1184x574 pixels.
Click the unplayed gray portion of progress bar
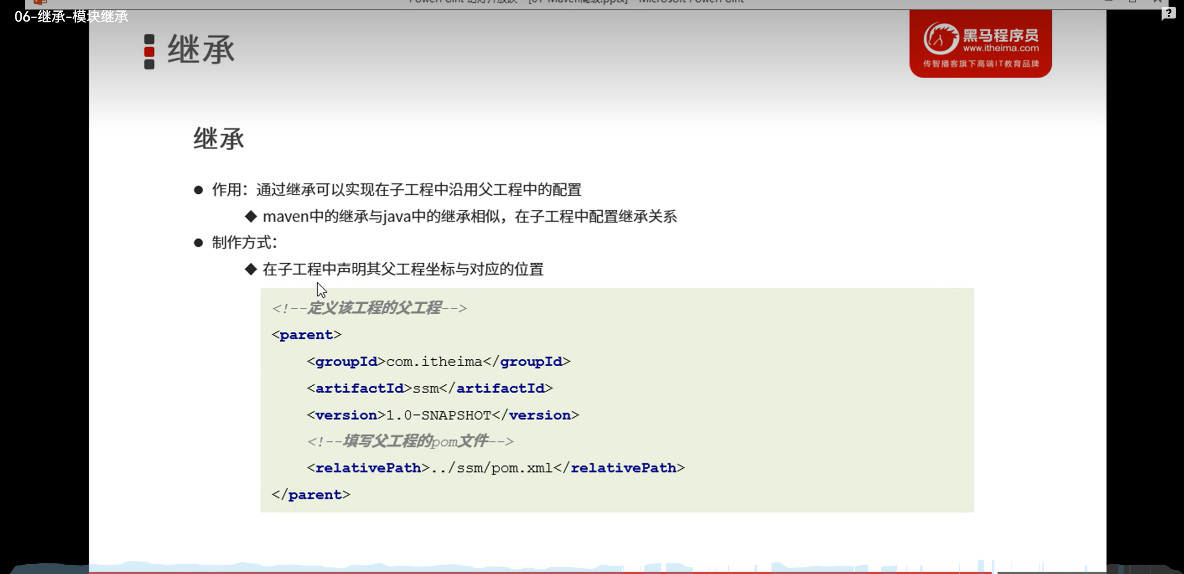1053,572
